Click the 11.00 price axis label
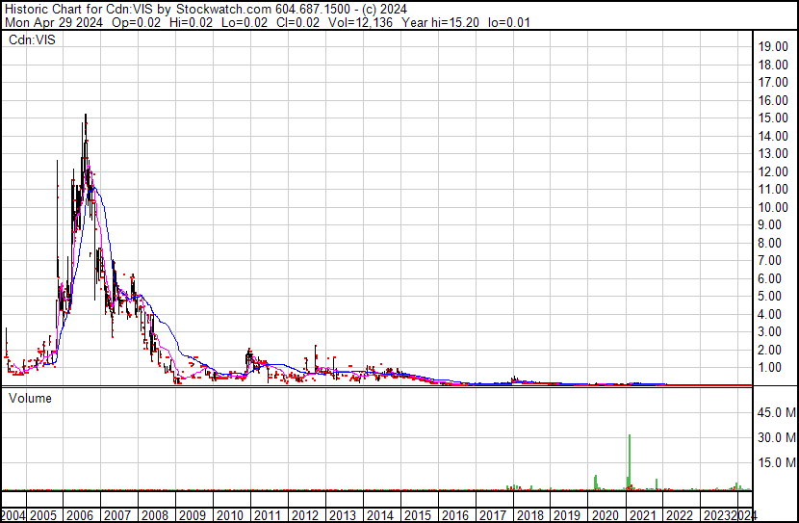Screen dimensions: 799x523 click(773, 189)
